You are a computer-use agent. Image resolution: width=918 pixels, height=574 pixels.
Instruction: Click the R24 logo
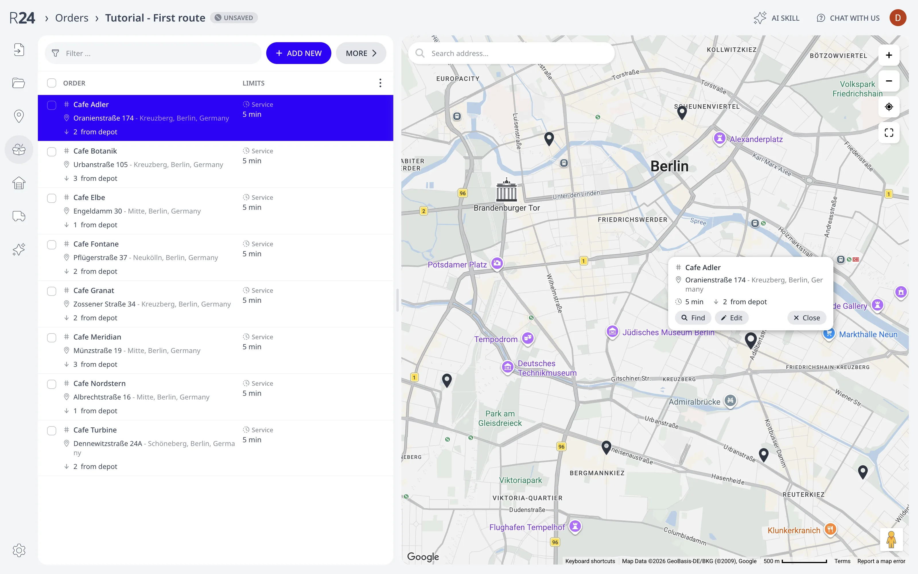[x=22, y=18]
